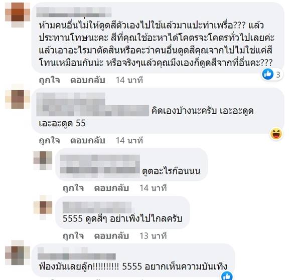The height and width of the screenshot is (280, 301).
Task: Click the blue thumbs-up reaction icon with 3 likes
Action: point(267,74)
